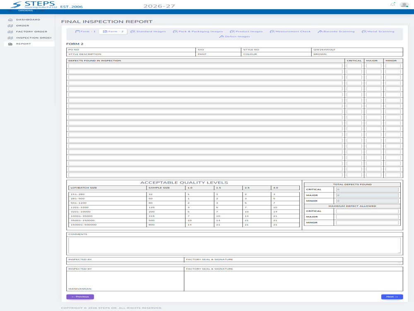Click the first row's Minor count field

393,66
